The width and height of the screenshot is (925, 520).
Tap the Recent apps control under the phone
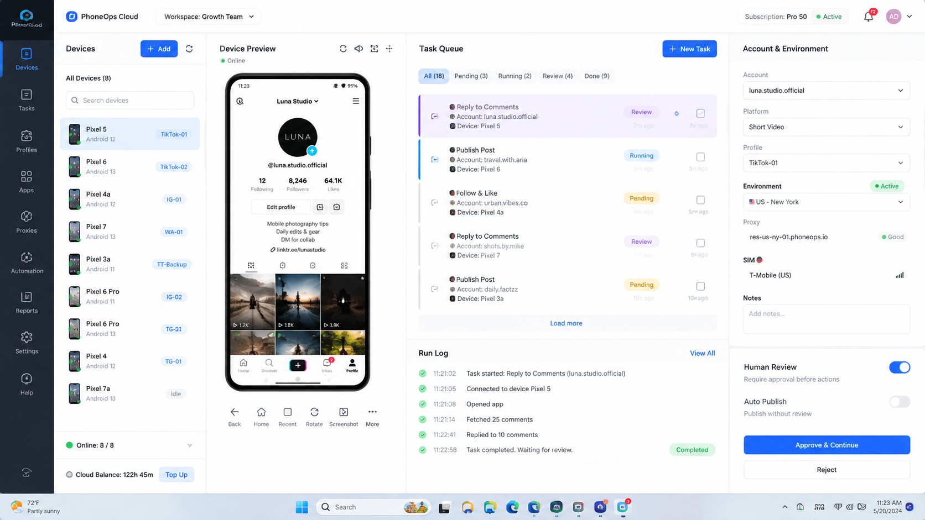pos(288,417)
